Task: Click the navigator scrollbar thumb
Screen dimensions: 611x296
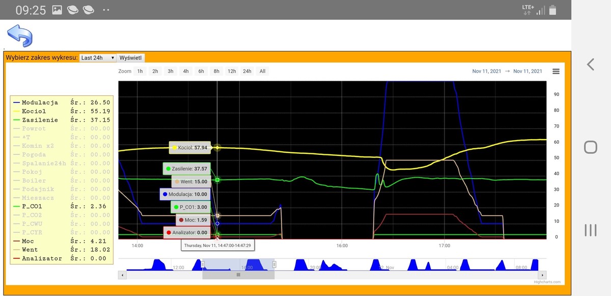Action: click(238, 275)
